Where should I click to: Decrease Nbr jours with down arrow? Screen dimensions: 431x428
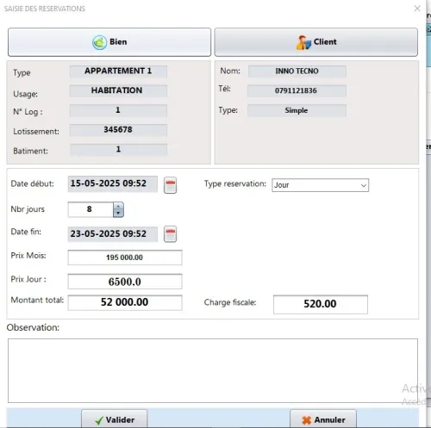[x=118, y=214]
